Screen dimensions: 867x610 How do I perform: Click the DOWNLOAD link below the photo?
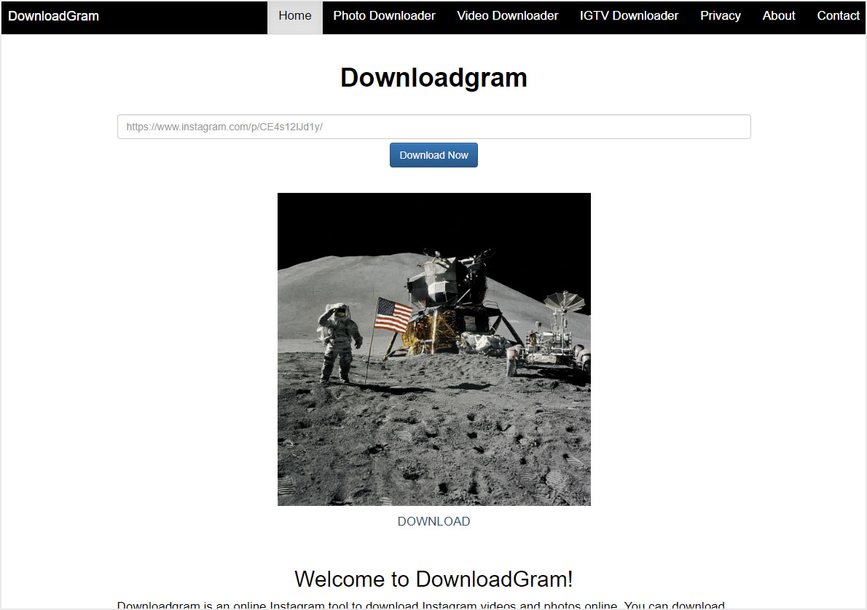click(x=433, y=521)
